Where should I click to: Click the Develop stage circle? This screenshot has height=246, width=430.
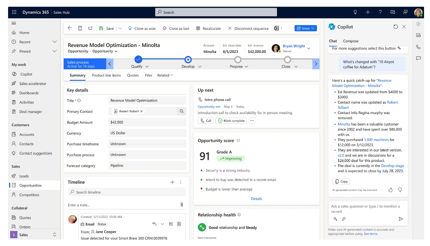(x=188, y=59)
